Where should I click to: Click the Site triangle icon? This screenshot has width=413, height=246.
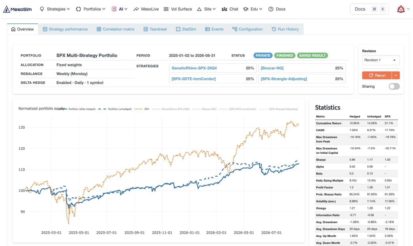pyautogui.click(x=199, y=9)
